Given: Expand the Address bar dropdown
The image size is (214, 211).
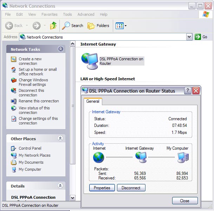Looking at the screenshot, I should click(x=189, y=37).
